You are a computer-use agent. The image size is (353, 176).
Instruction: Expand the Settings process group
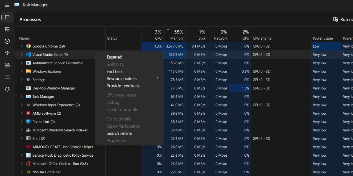[x=21, y=80]
